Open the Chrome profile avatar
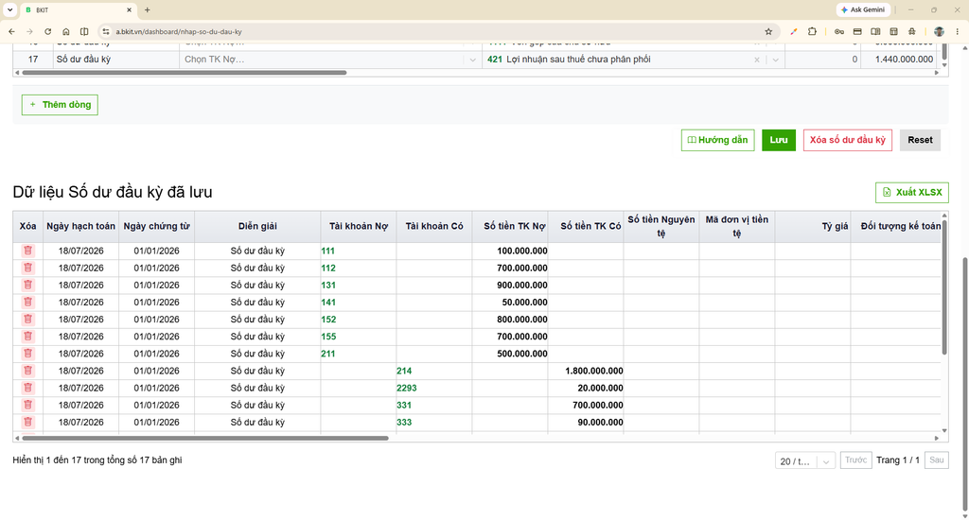 click(939, 31)
